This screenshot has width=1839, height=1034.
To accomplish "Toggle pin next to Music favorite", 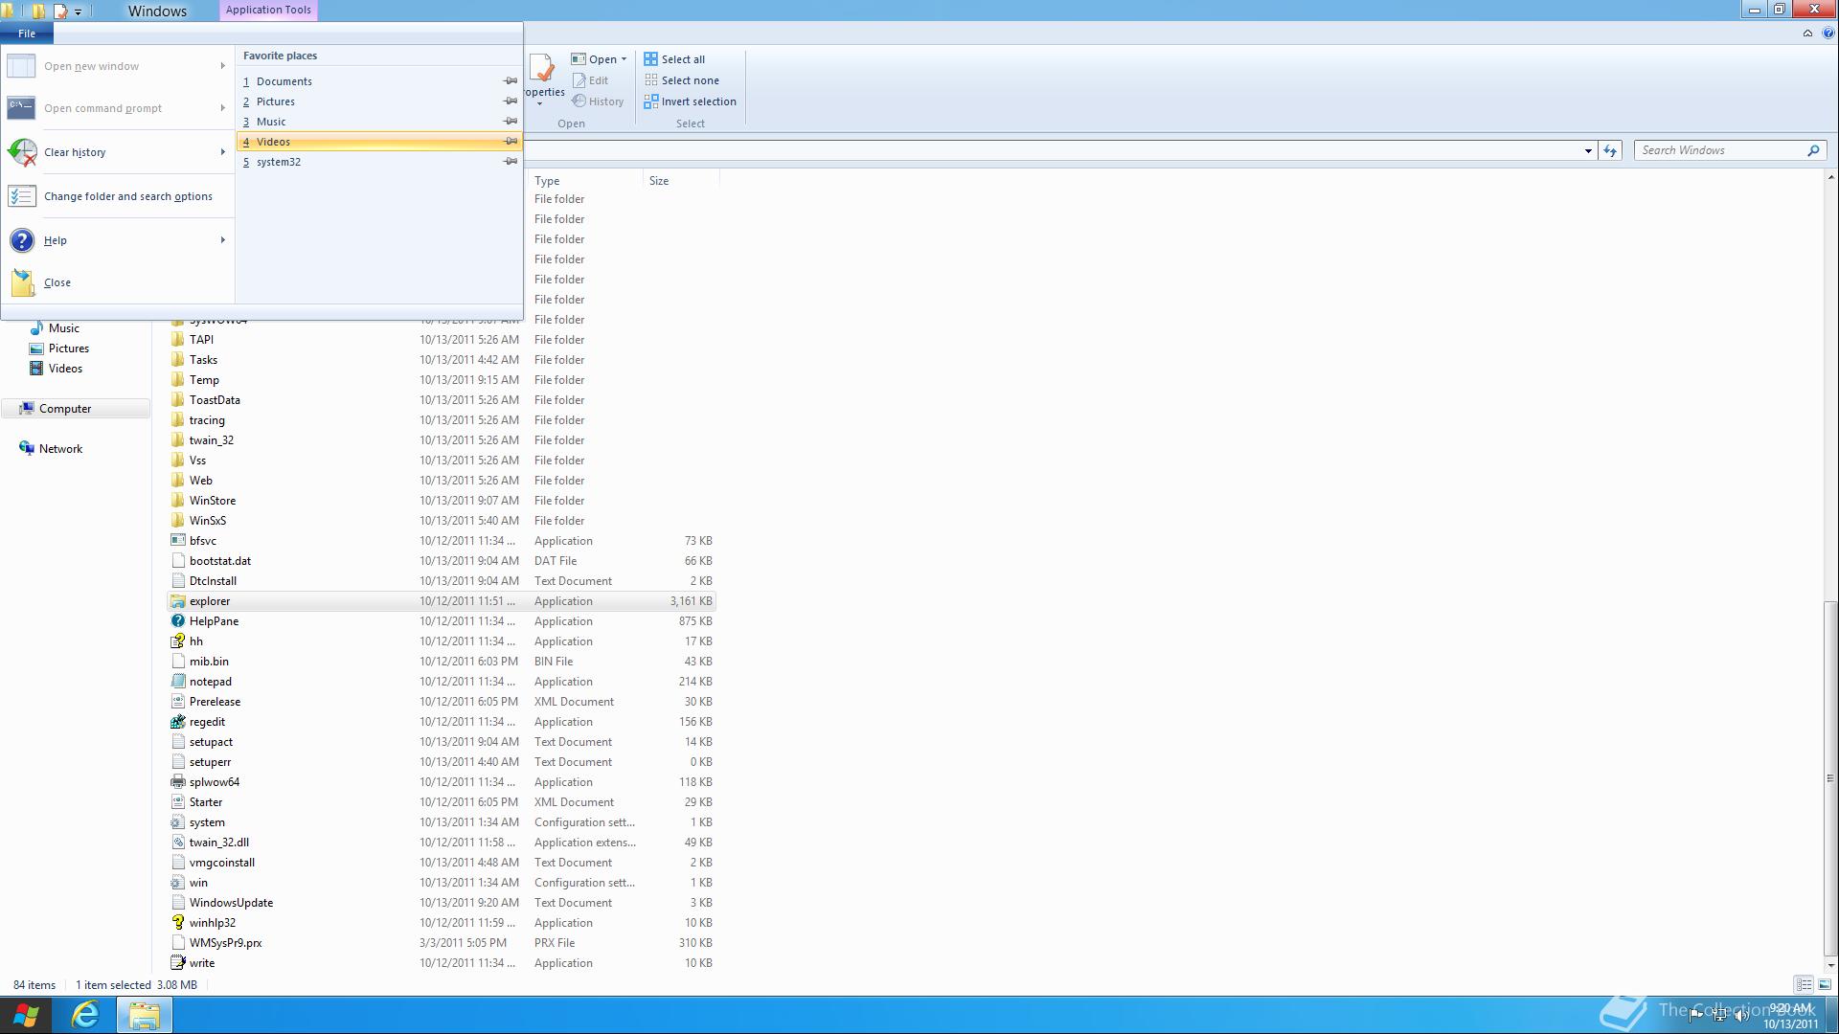I will [x=511, y=122].
